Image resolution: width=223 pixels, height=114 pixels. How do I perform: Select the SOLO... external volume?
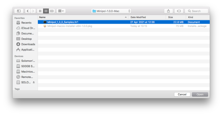tap(23, 82)
